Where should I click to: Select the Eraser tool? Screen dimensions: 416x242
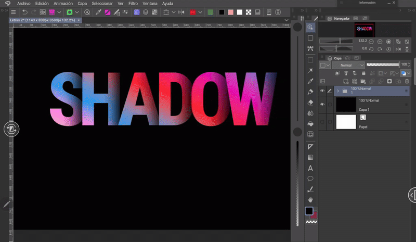(310, 103)
